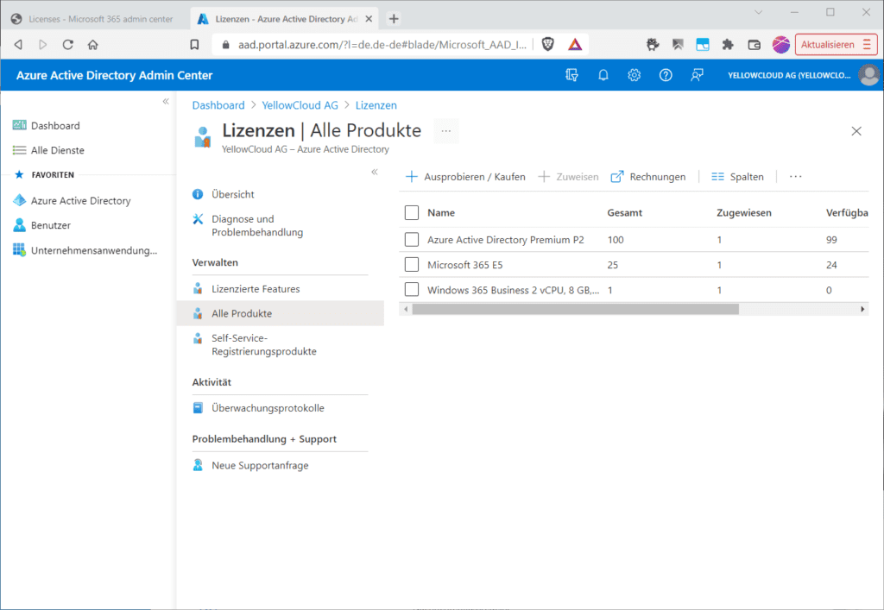
Task: Open Microsoft 365 E5 product
Action: click(x=464, y=265)
